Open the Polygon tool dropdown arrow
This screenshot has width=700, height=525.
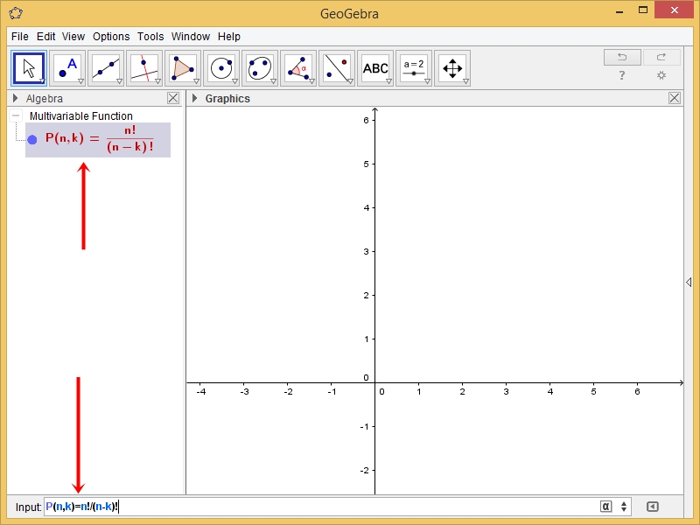tap(196, 81)
